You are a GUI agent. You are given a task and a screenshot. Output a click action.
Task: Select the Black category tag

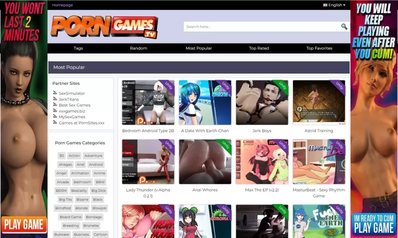click(98, 199)
